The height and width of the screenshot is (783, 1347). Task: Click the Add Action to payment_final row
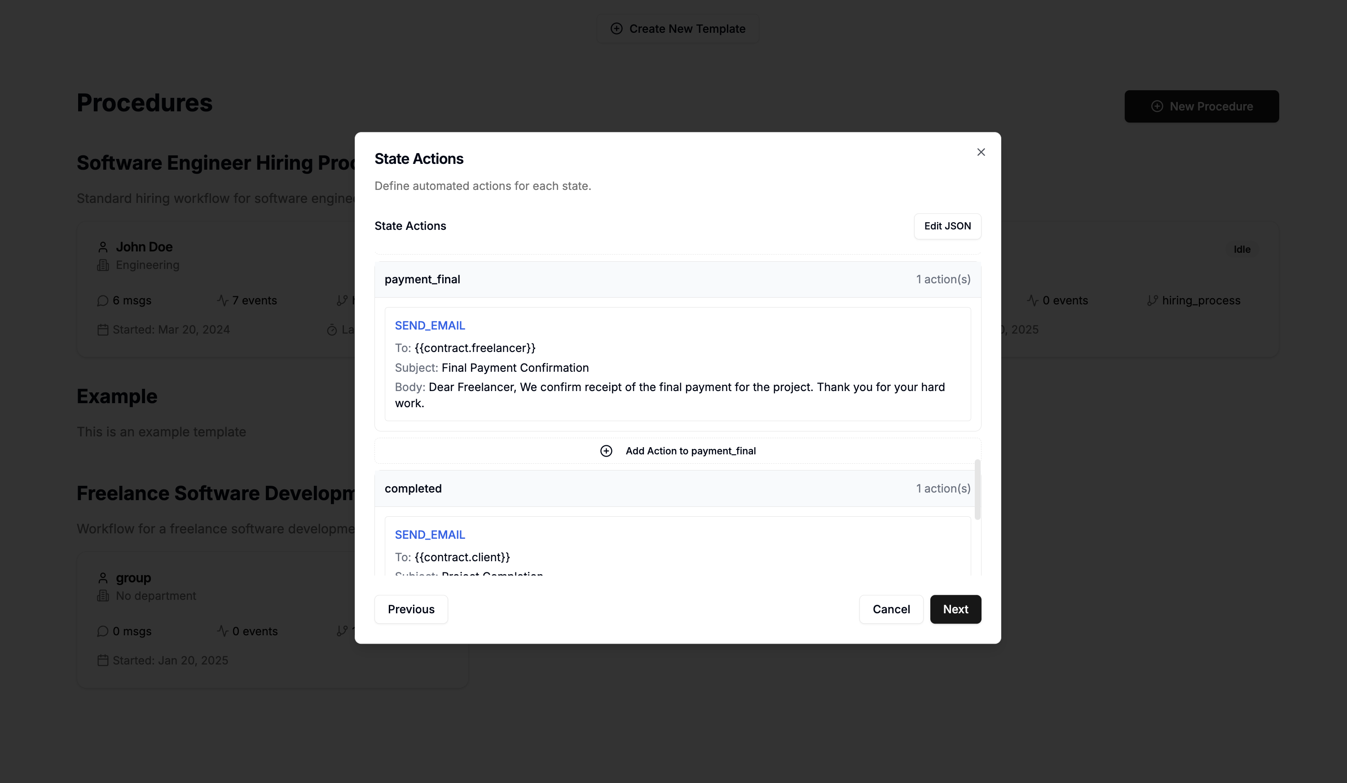(x=677, y=451)
